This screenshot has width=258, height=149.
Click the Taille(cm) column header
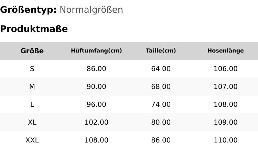(161, 51)
